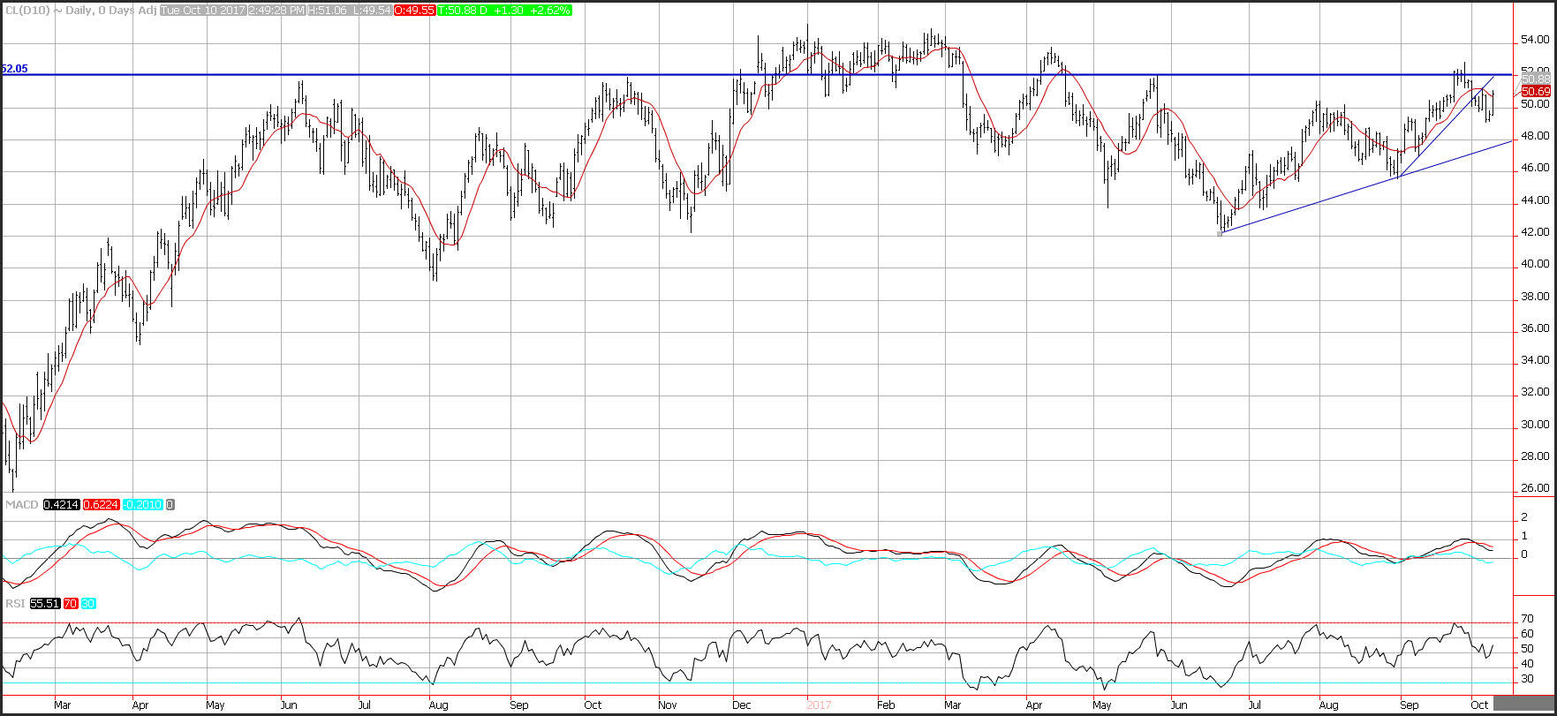Click the gray MACD zero-line box
The width and height of the screenshot is (1557, 716).
pos(170,505)
